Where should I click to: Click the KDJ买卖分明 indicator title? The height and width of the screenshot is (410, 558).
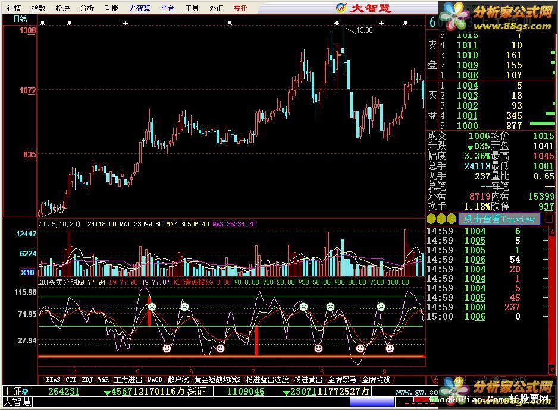[x=58, y=282]
